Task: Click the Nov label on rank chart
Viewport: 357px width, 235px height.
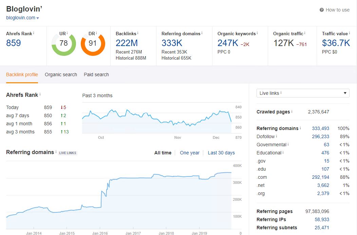Action: coord(177,137)
